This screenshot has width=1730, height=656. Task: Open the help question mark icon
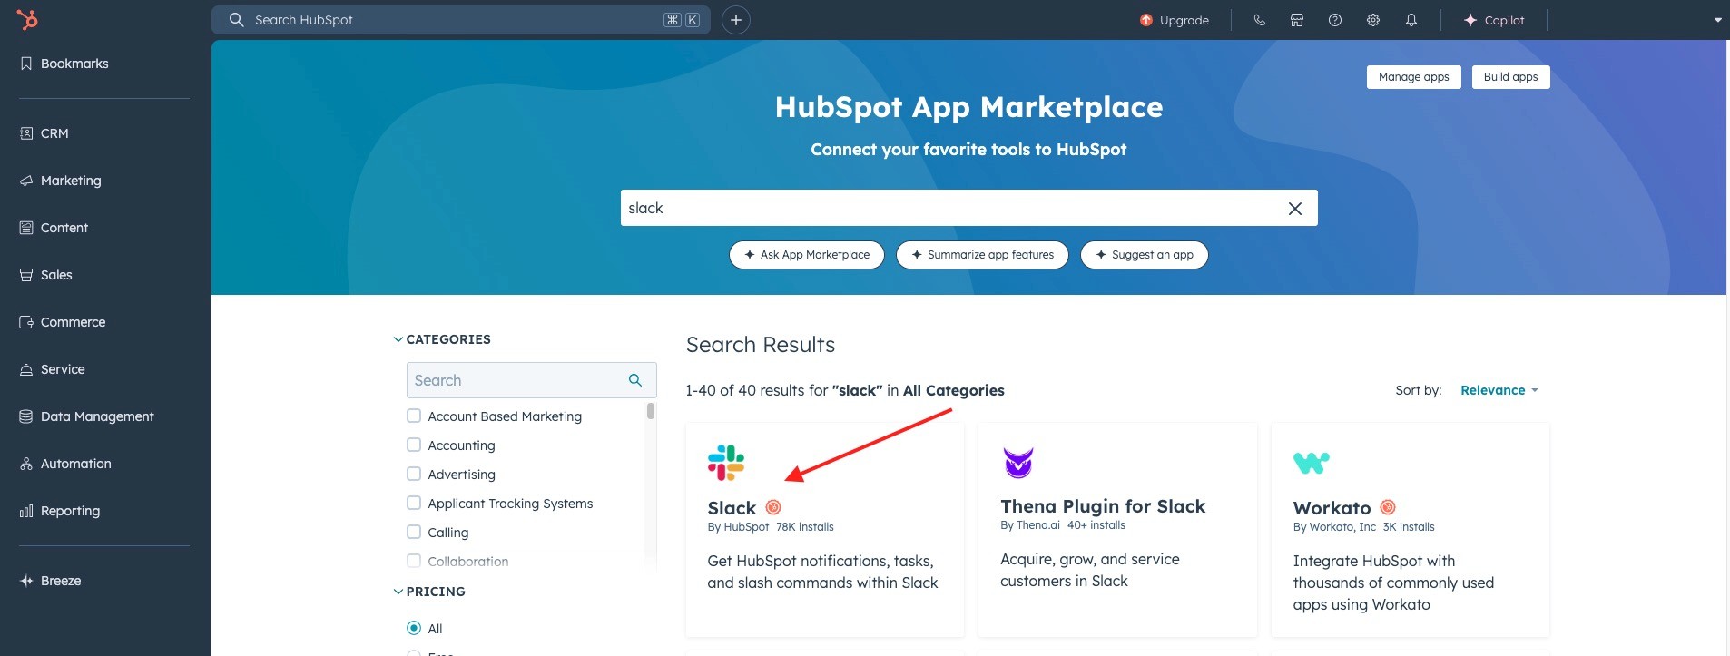point(1335,20)
